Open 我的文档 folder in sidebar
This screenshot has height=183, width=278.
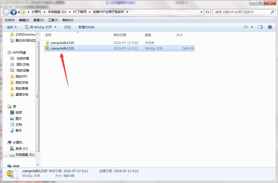[19, 82]
